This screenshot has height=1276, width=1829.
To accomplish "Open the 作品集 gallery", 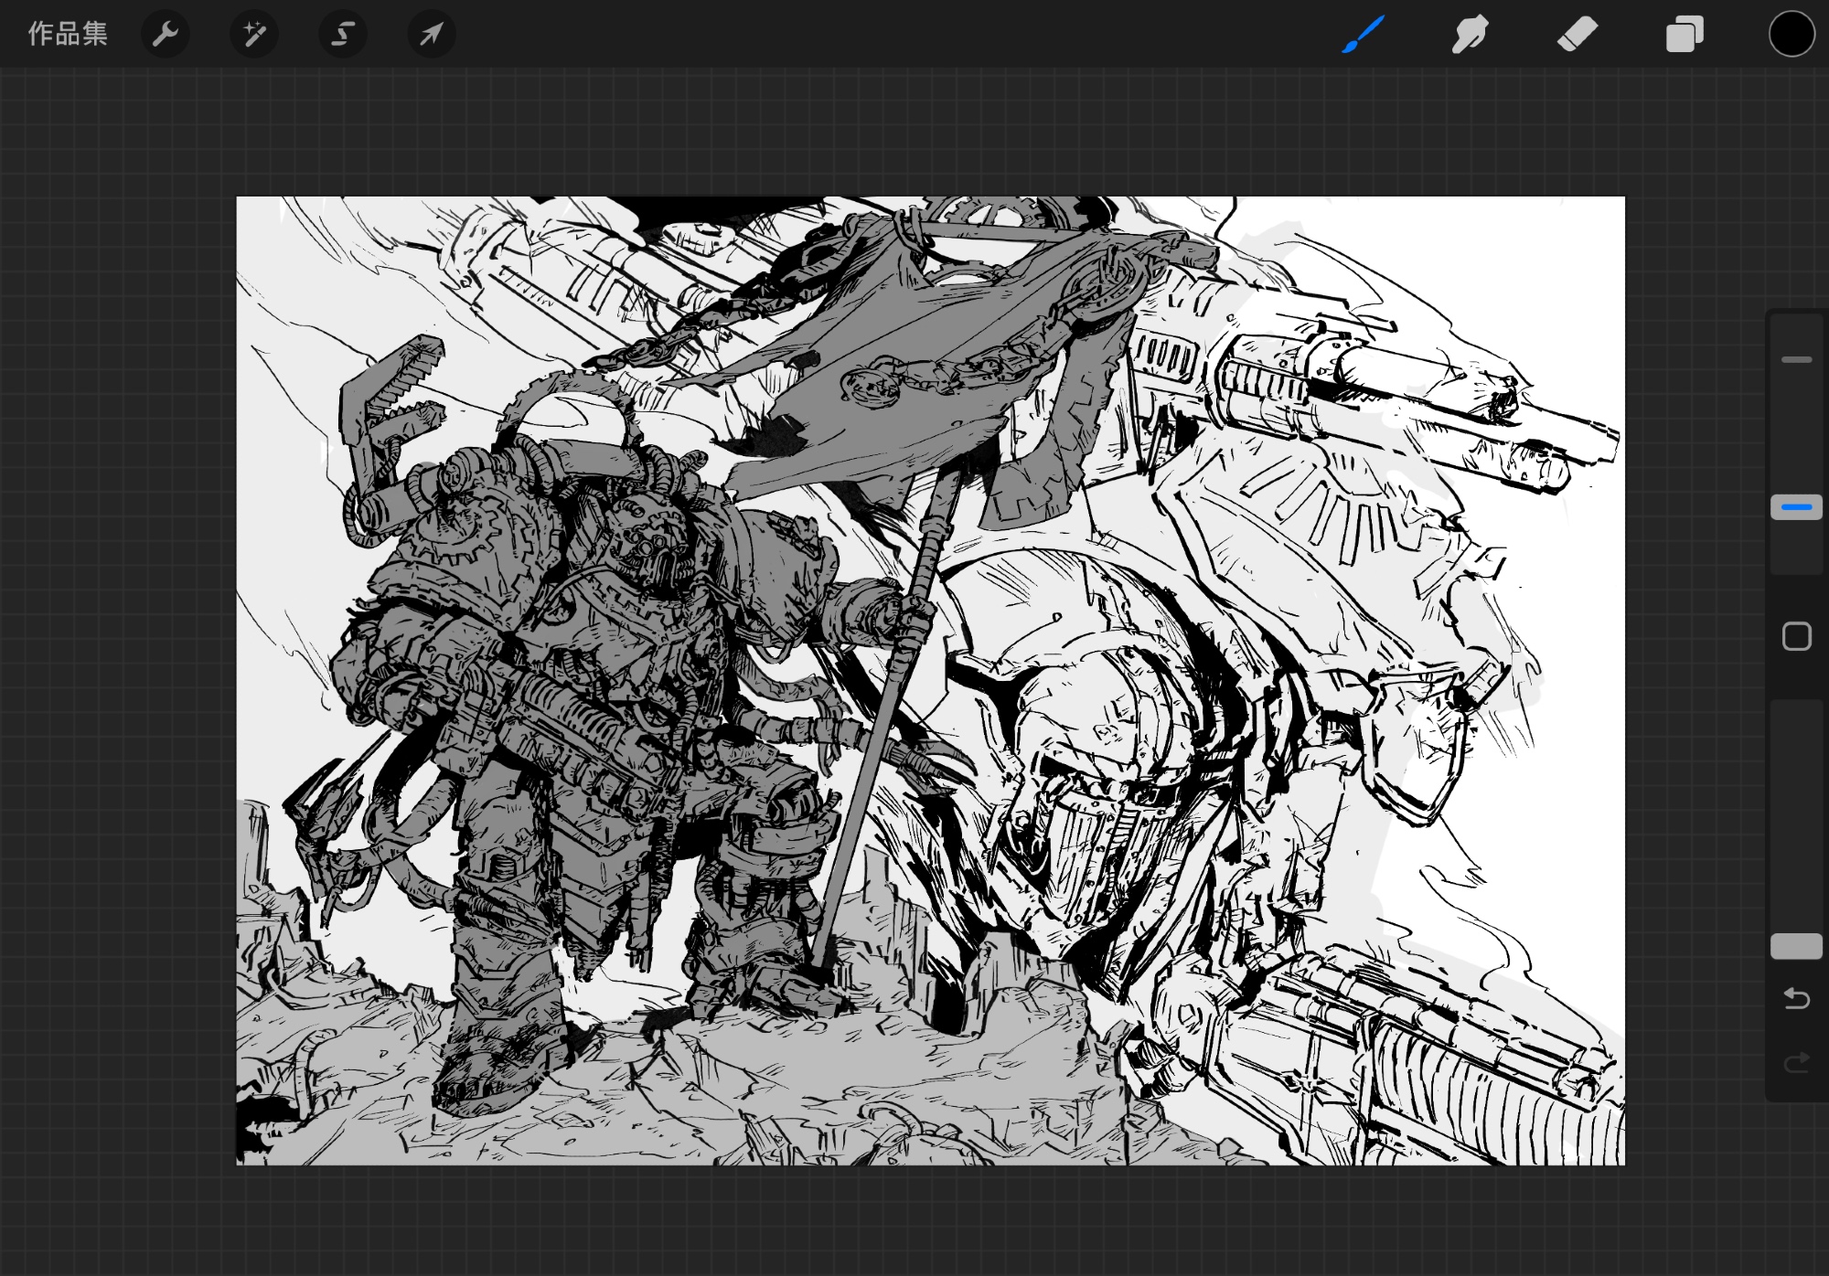I will (x=68, y=34).
